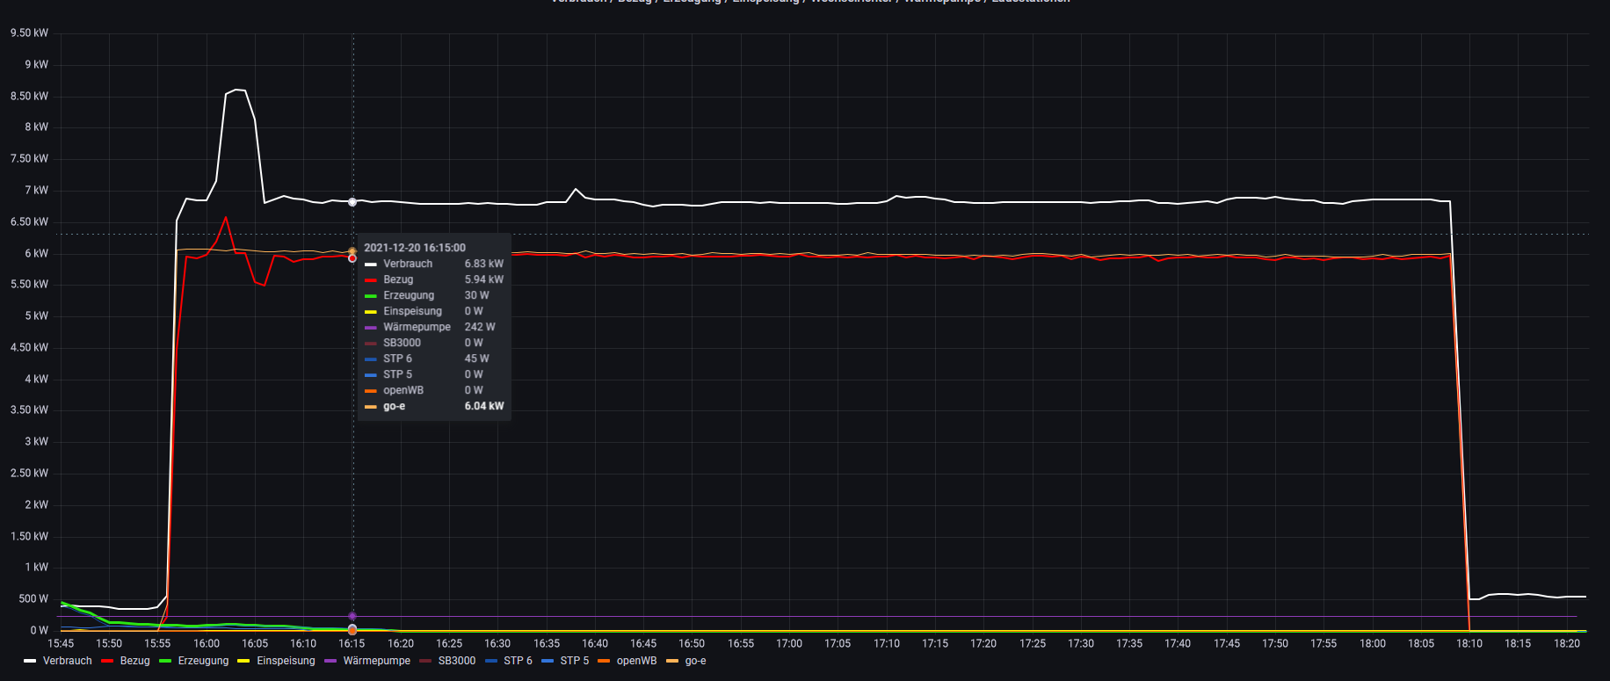This screenshot has width=1610, height=681.
Task: Click the go-e legend label
Action: click(x=695, y=661)
